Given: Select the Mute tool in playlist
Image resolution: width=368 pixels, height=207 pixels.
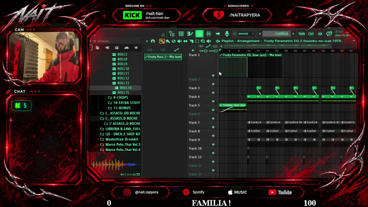Looking at the screenshot, I should (x=179, y=41).
